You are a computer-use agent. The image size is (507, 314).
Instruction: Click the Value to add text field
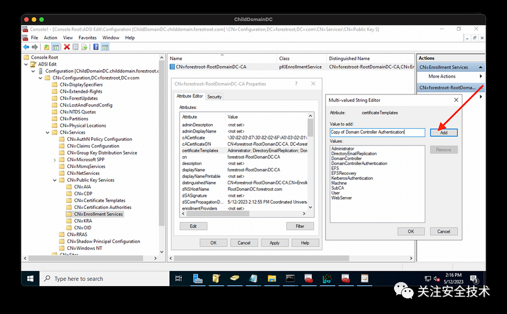[377, 132]
